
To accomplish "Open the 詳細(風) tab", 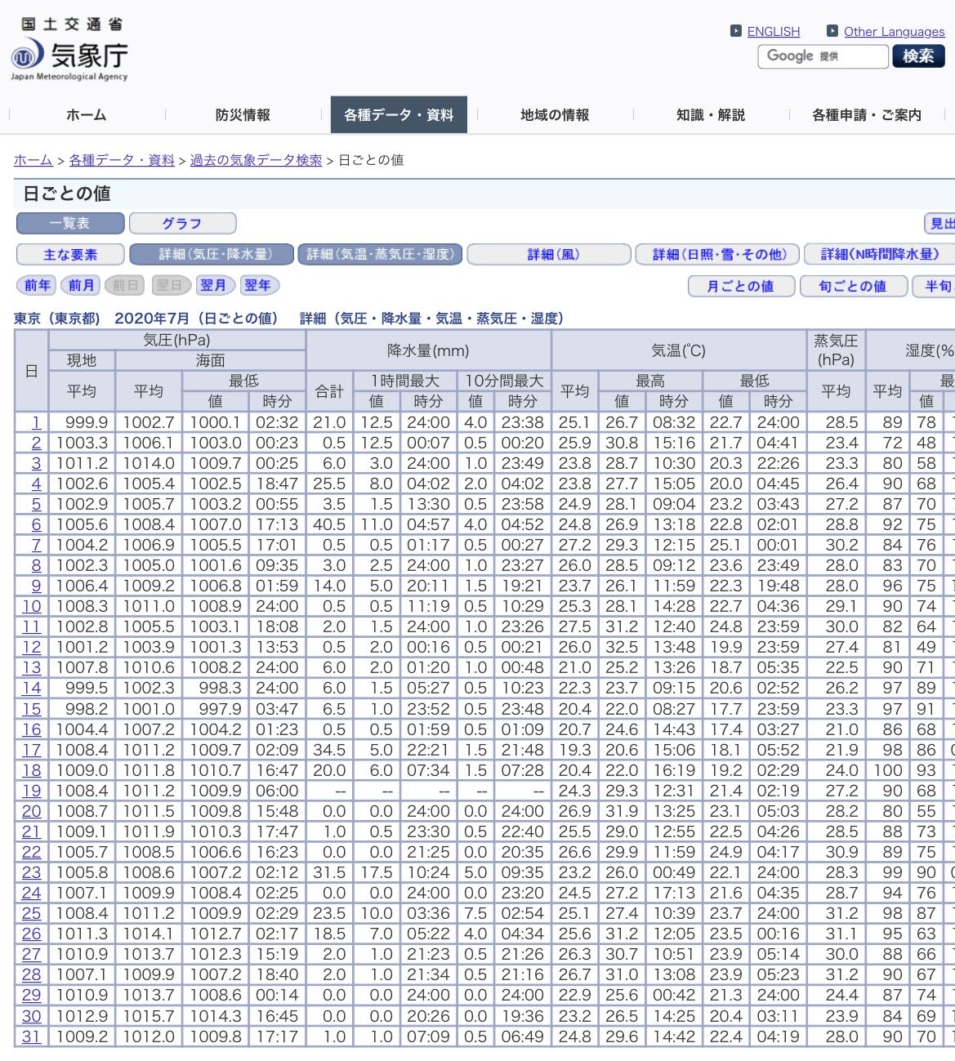I will (549, 255).
